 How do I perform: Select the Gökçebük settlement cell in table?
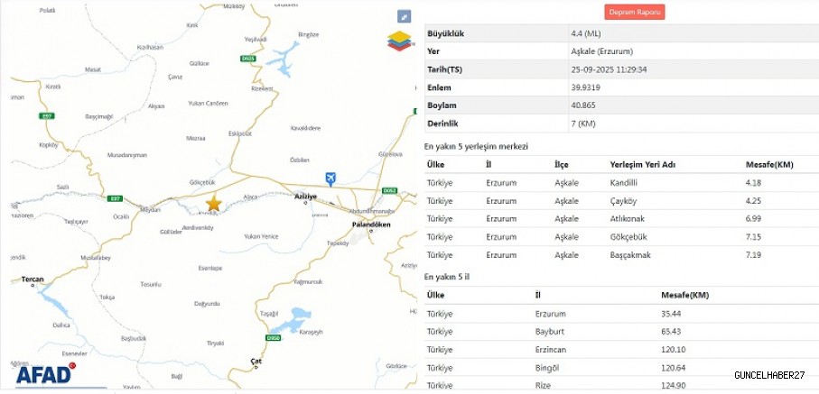coord(628,237)
